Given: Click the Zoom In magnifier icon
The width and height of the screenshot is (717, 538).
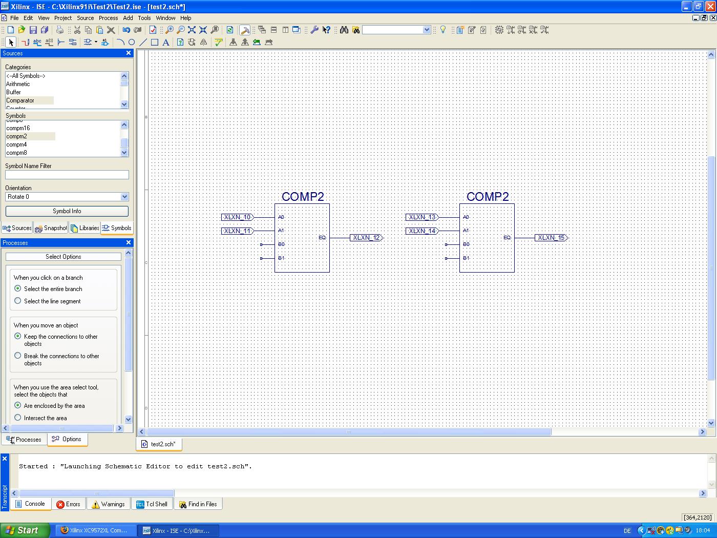Looking at the screenshot, I should coord(169,30).
